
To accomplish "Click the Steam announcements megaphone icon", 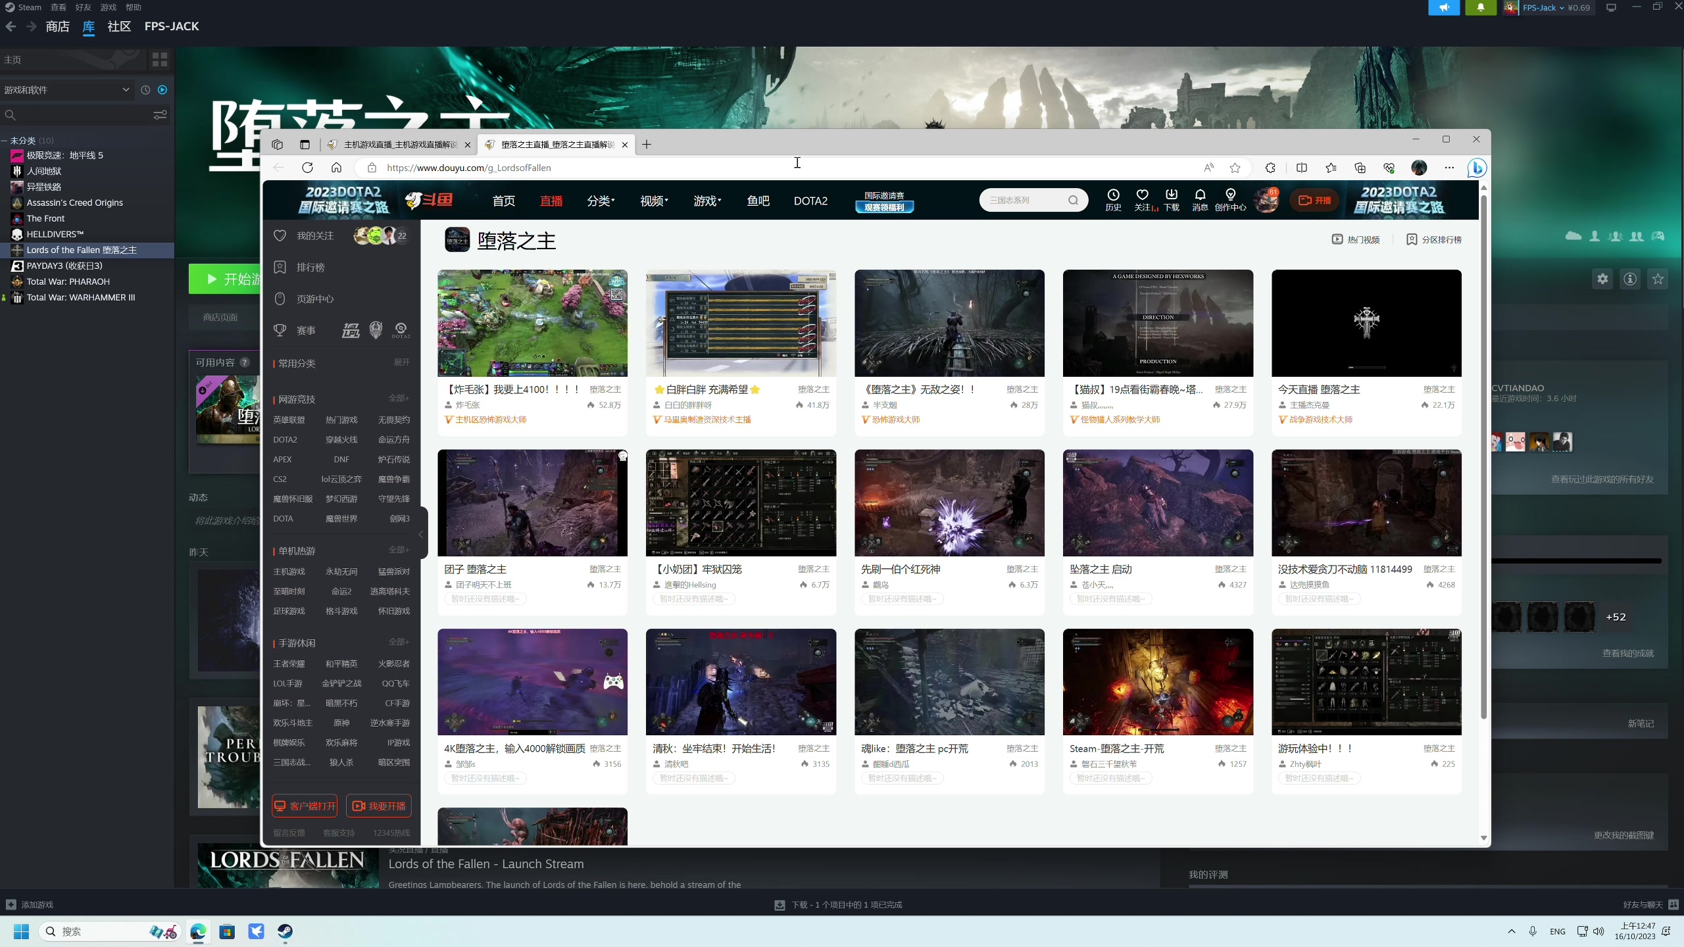I will pos(1444,8).
